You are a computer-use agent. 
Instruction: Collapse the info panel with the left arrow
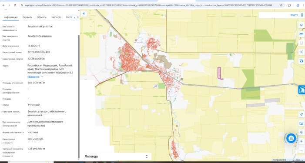pyautogui.click(x=84, y=13)
